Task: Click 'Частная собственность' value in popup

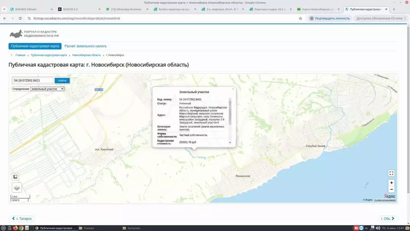Action: click(x=193, y=135)
